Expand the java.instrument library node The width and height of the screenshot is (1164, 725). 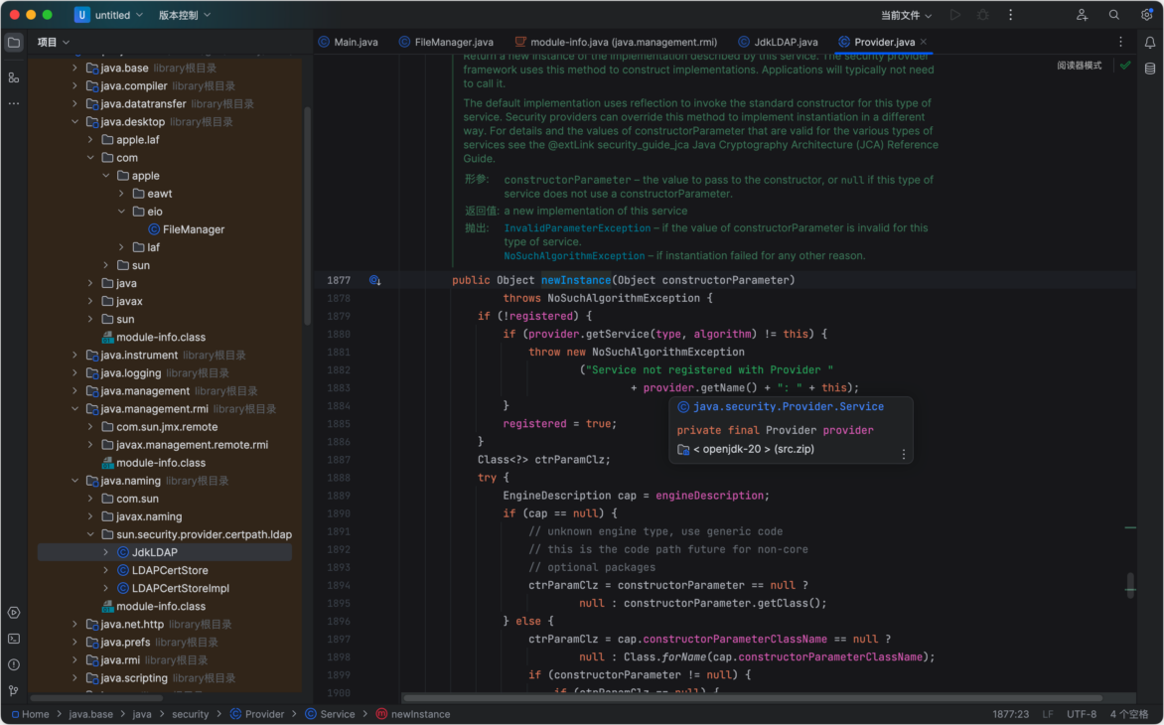[74, 356]
